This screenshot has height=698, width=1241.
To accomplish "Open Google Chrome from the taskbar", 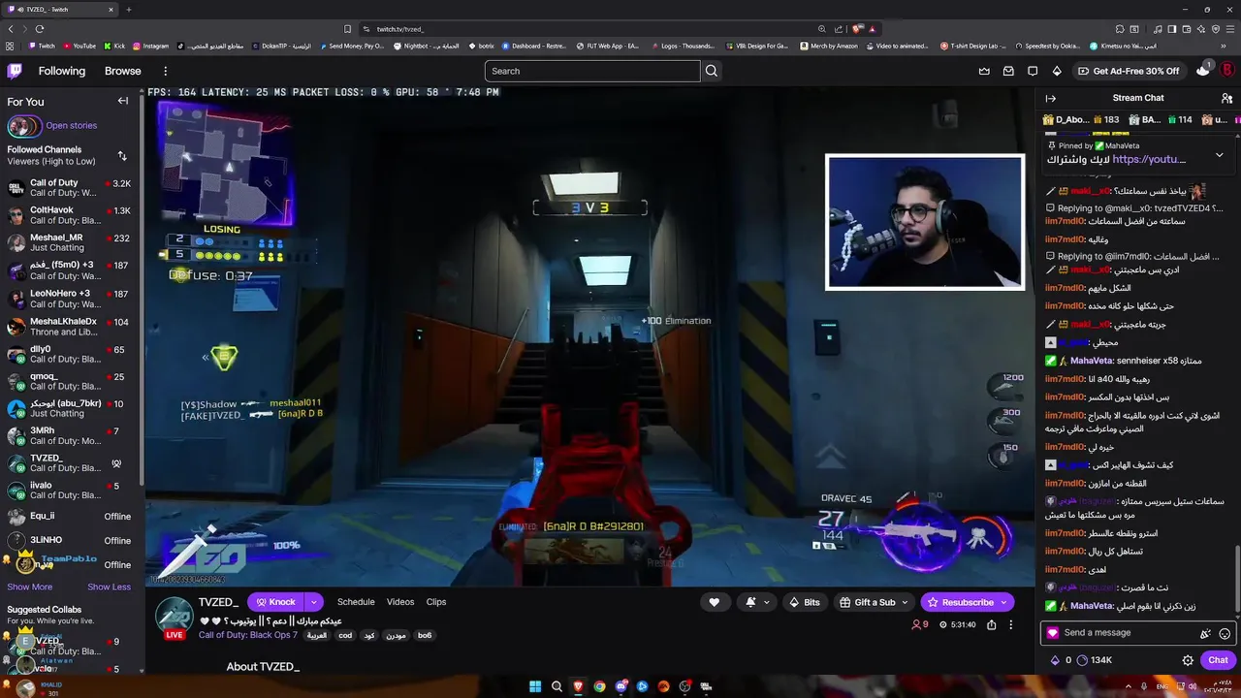I will [599, 686].
